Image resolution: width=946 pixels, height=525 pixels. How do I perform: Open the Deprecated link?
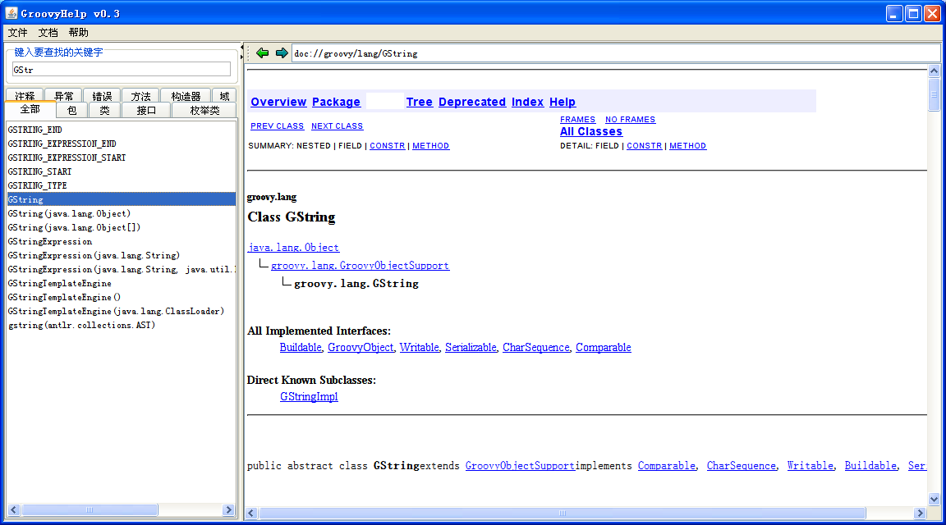tap(472, 102)
